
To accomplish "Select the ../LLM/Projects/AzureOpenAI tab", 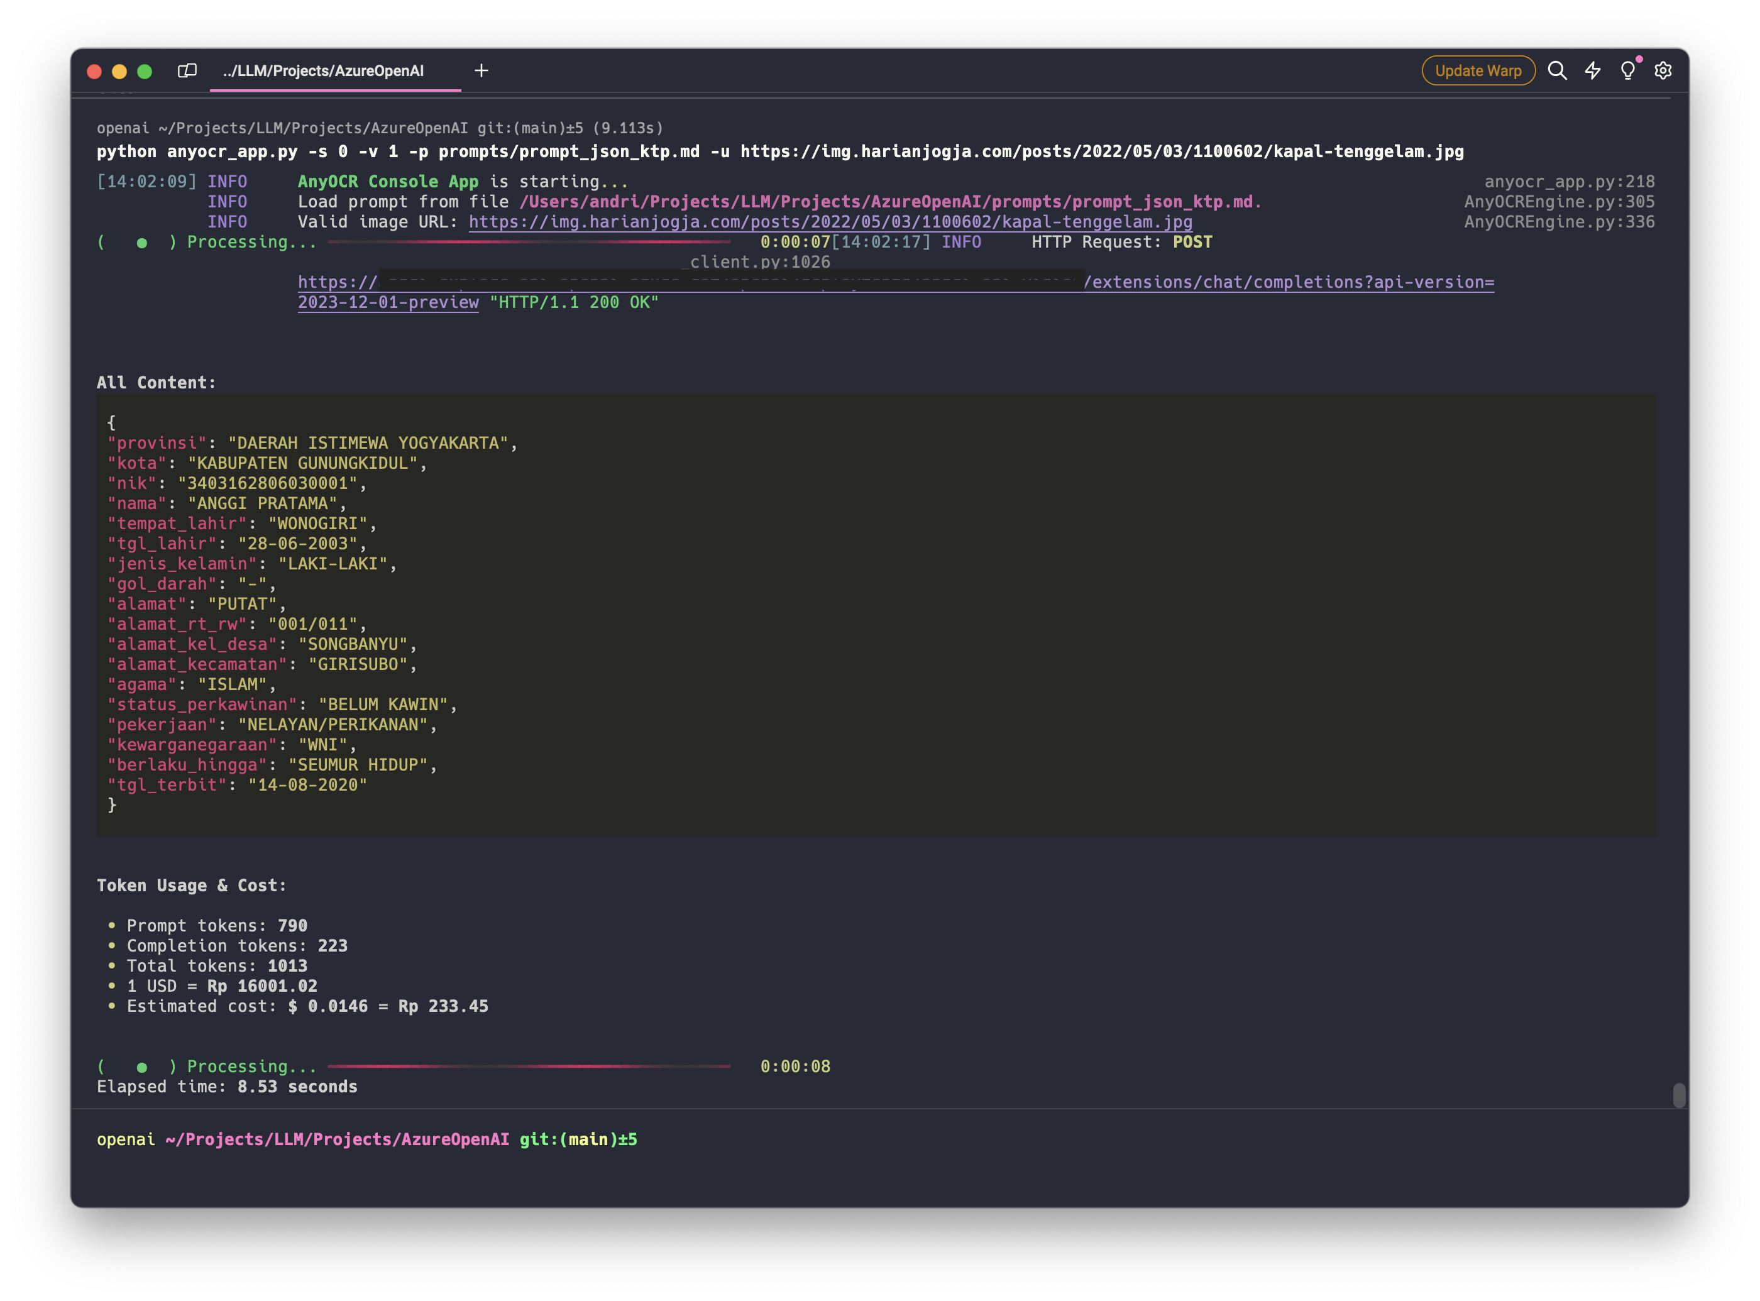I will click(x=323, y=71).
